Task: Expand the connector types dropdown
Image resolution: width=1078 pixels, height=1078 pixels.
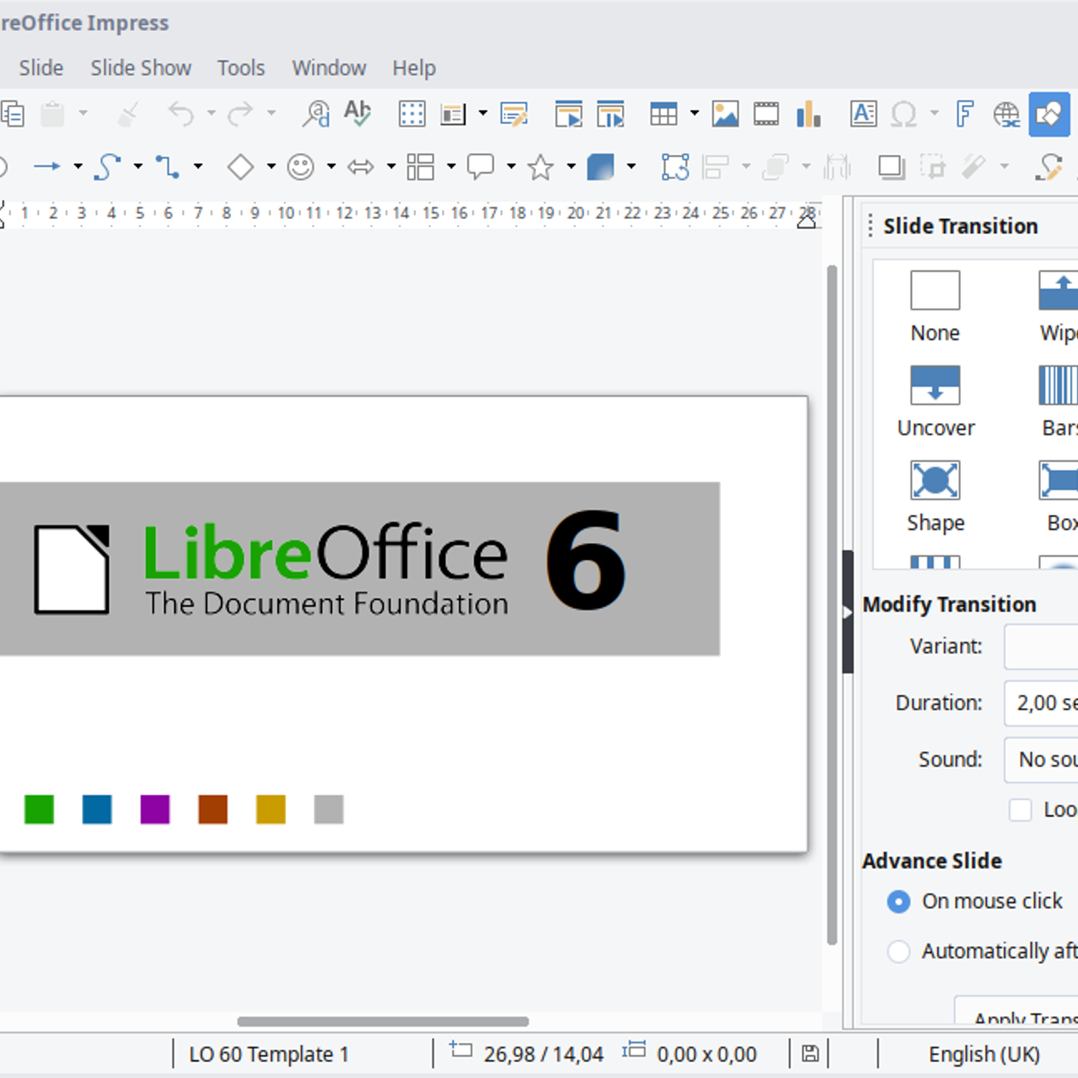Action: tap(198, 166)
